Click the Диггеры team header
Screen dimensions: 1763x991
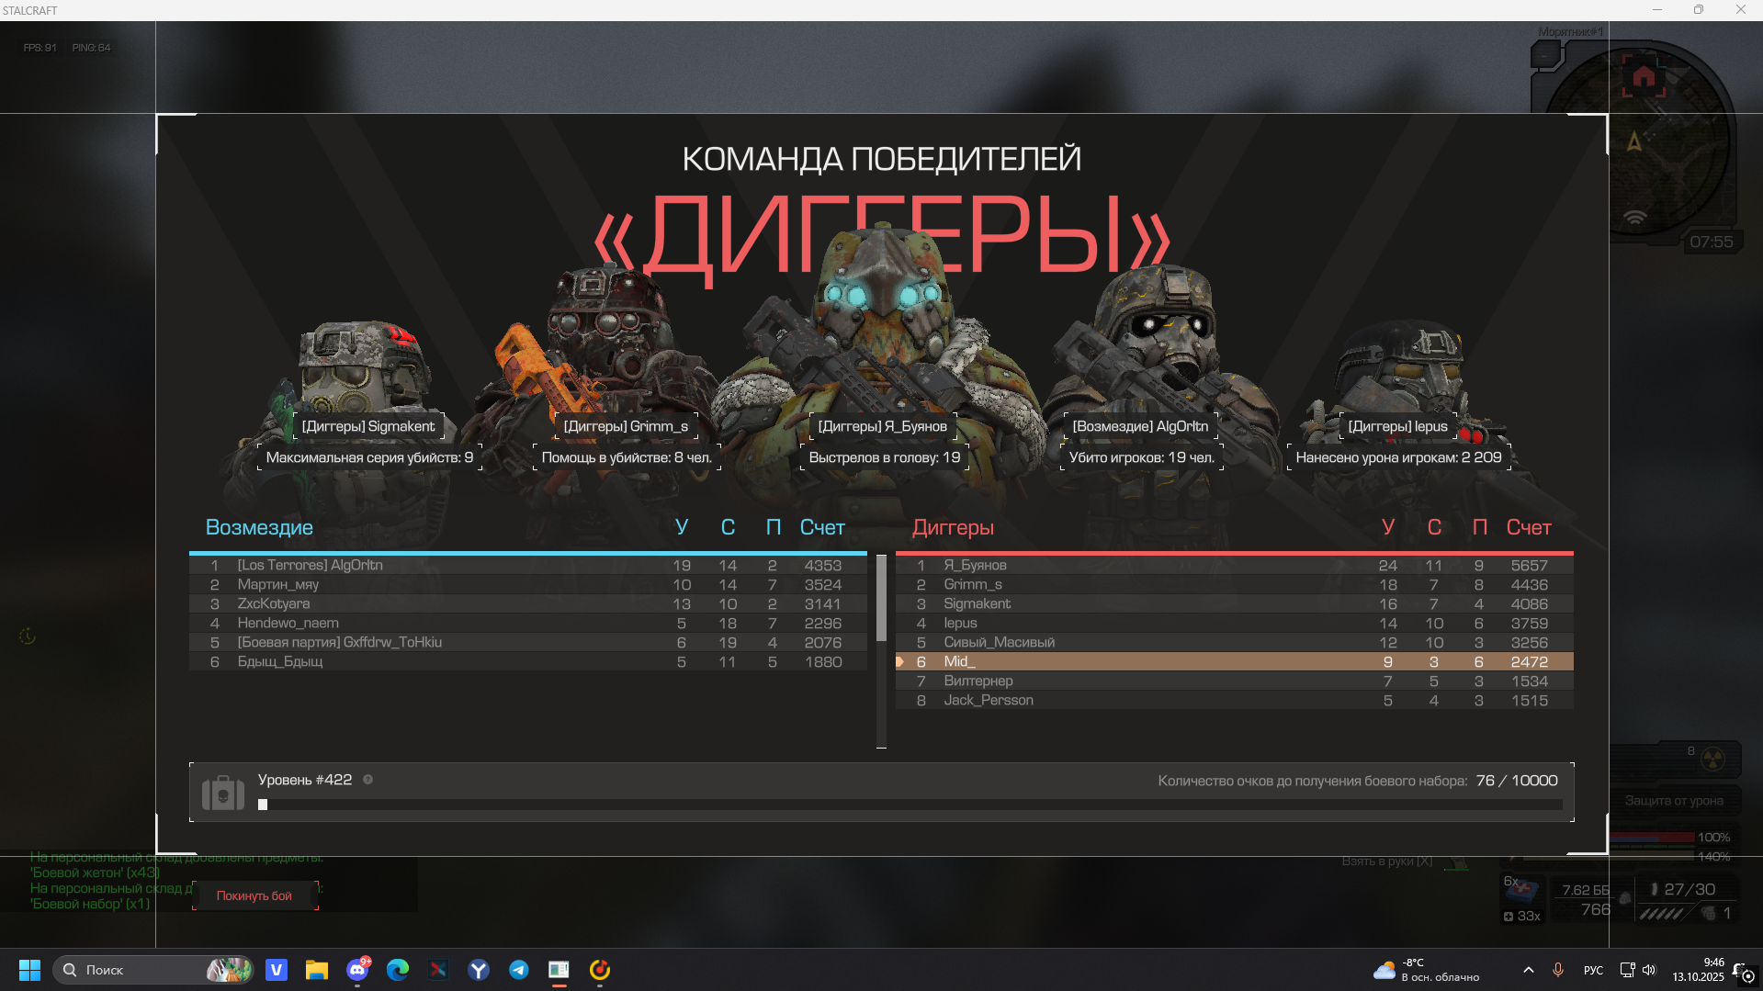click(x=953, y=528)
